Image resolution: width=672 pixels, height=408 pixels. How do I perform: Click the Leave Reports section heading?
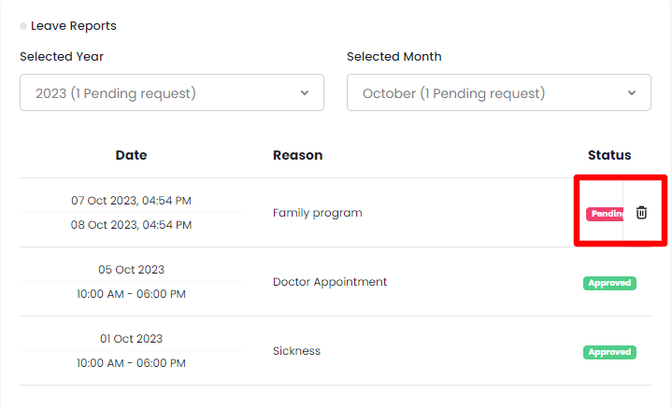74,26
